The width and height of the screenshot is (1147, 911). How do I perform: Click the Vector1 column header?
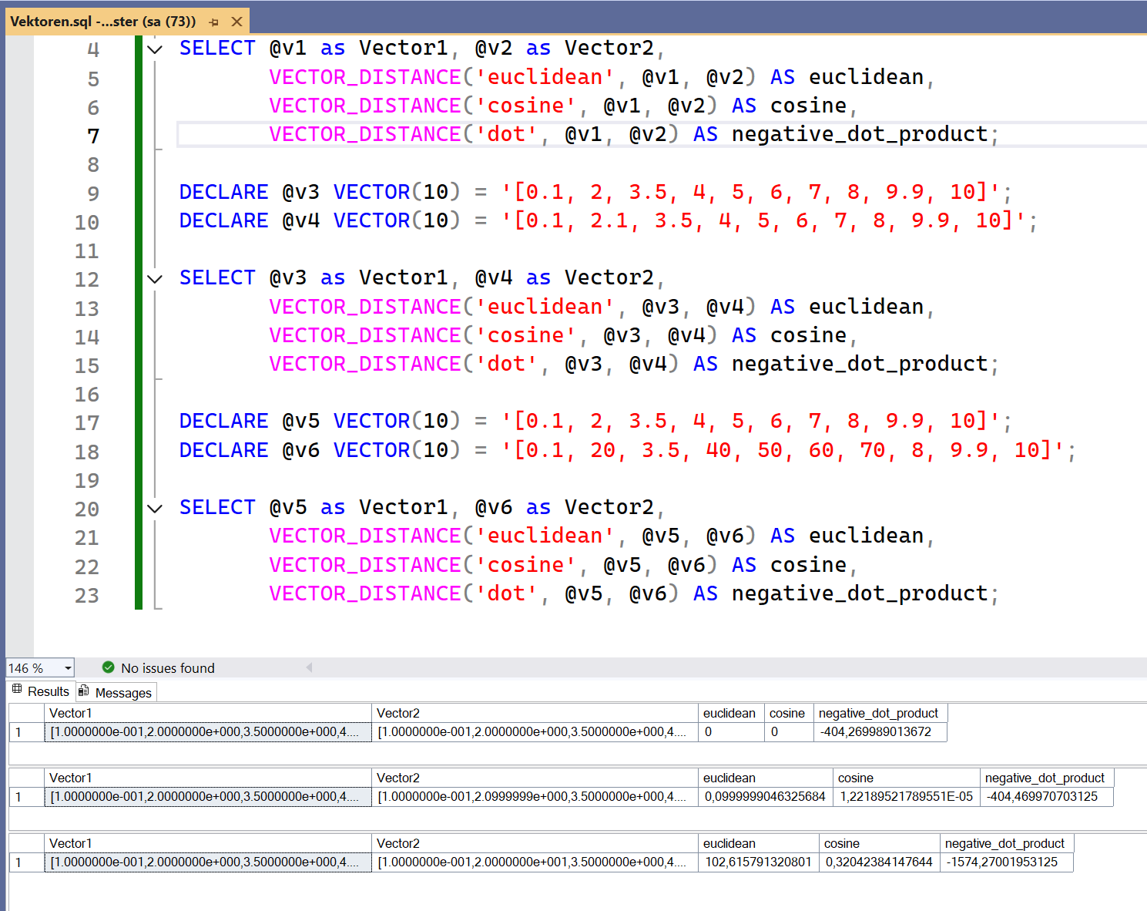71,713
